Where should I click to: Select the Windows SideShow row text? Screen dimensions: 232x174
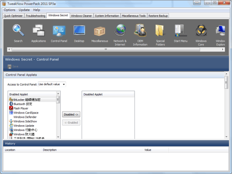coord(25,121)
